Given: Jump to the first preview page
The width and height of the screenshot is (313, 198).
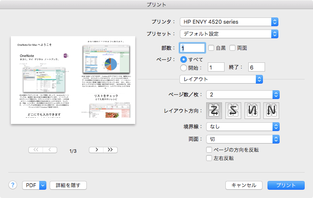Looking at the screenshot, I should [35, 150].
